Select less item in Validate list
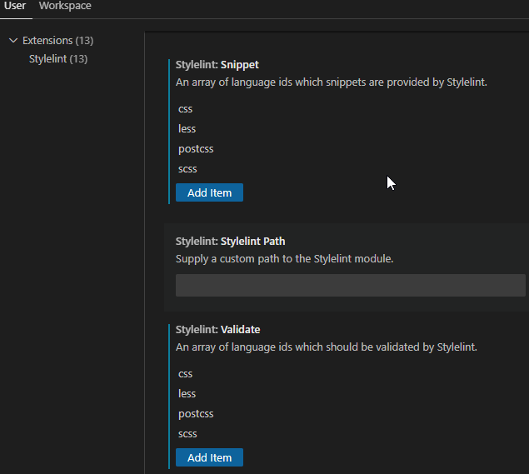529x474 pixels. [187, 394]
